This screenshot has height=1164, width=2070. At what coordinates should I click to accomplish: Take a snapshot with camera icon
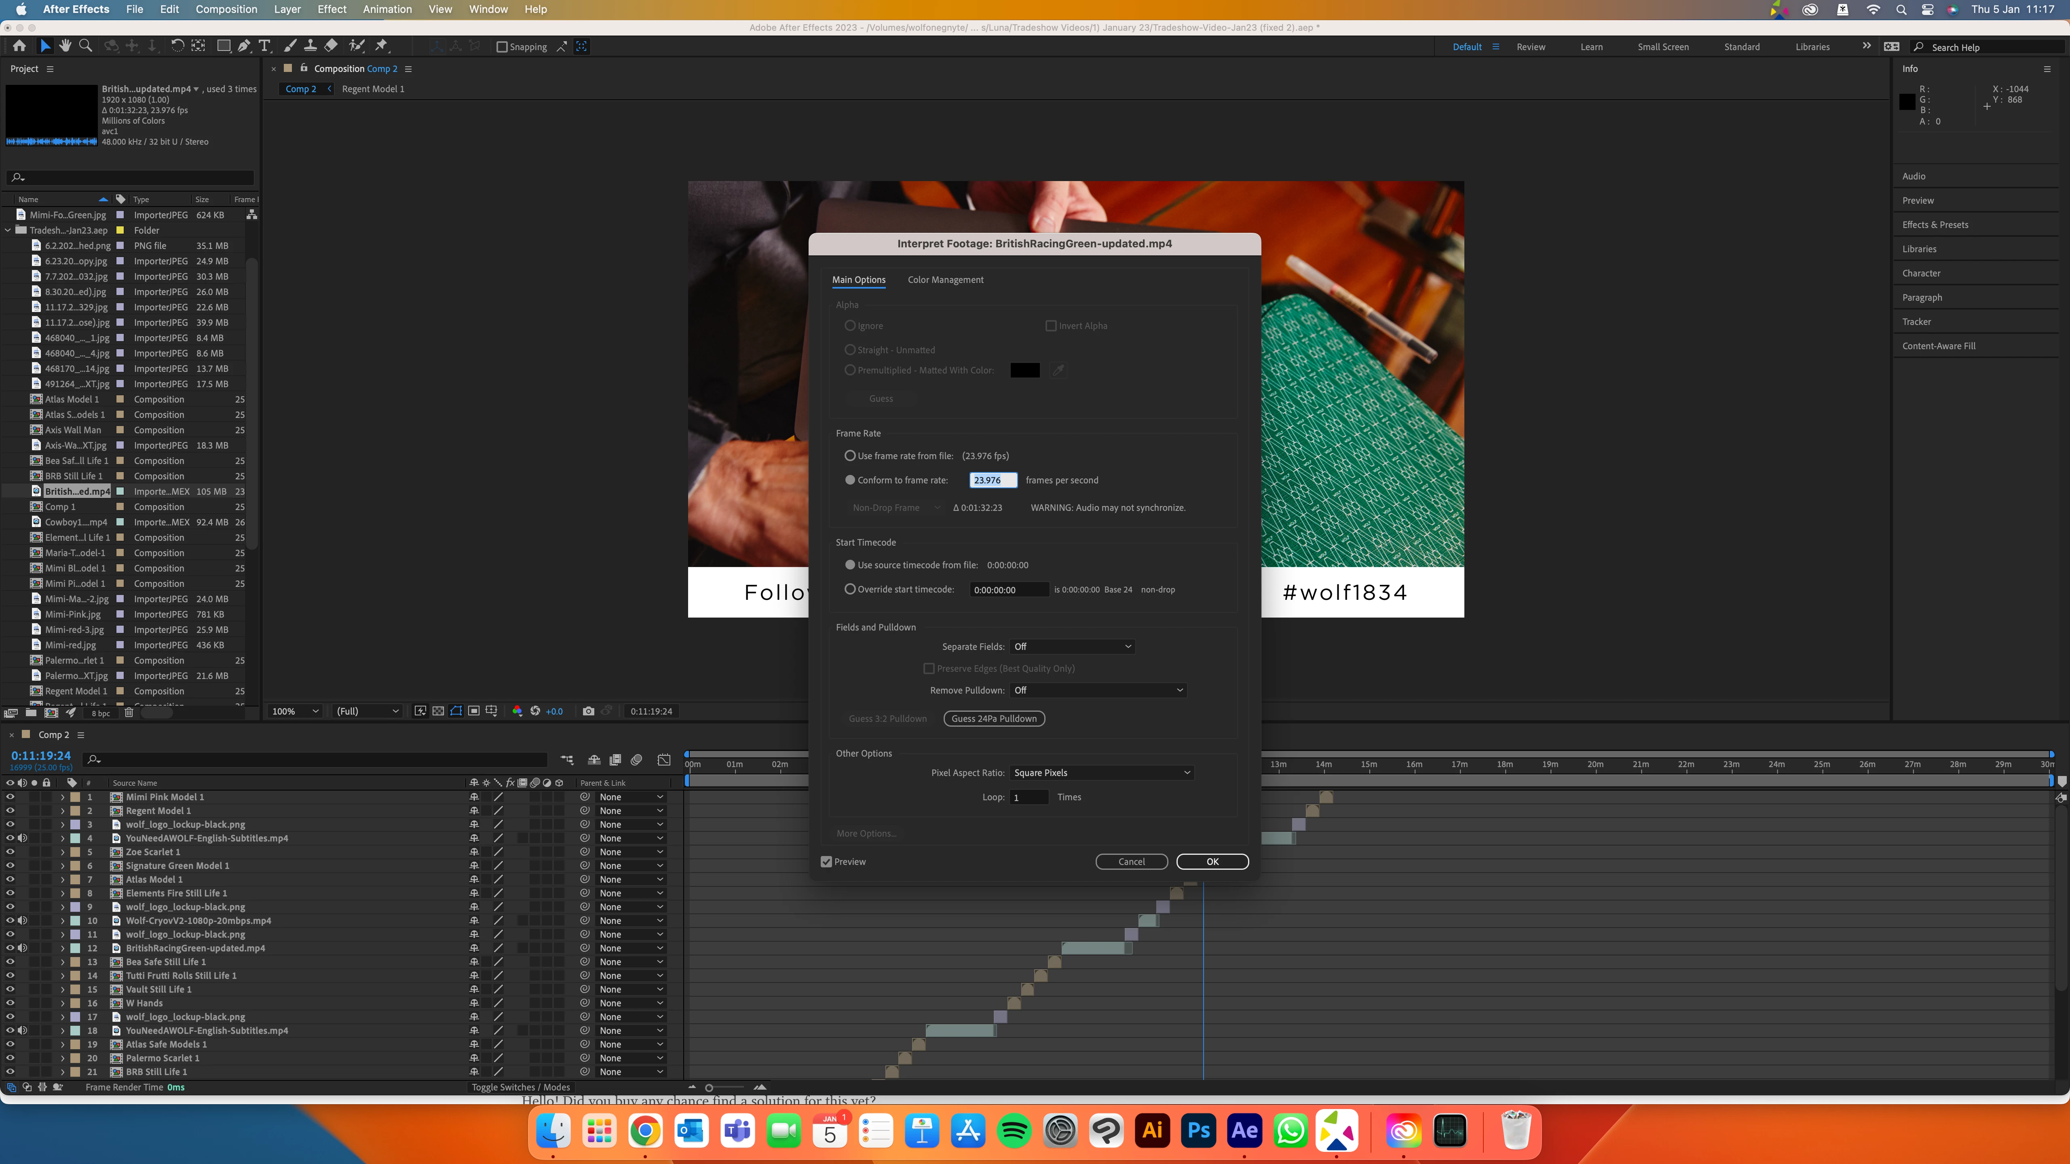(588, 711)
